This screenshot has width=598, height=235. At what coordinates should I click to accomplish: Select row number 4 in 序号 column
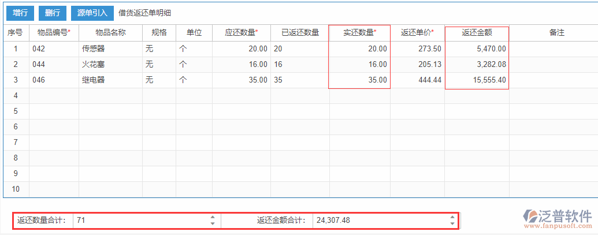click(16, 96)
